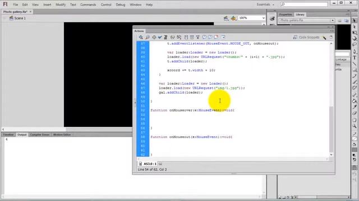Click Add new item icon in Actions toolbar
The image size is (359, 201).
(x=141, y=37)
